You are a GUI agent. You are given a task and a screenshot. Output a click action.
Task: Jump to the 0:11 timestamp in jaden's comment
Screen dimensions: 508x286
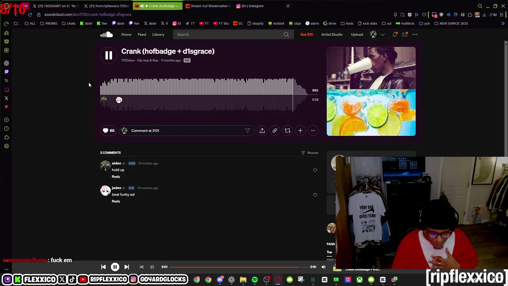[131, 188]
